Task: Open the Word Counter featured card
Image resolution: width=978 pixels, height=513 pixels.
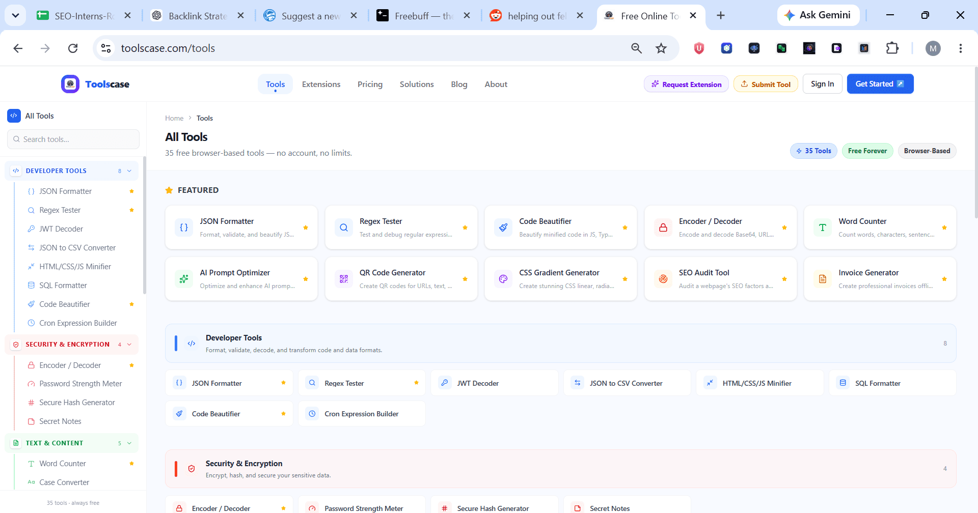Action: pyautogui.click(x=880, y=227)
